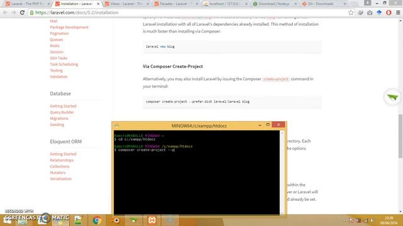Click the green paper-plane floating button
This screenshot has width=403, height=226.
[x=392, y=97]
